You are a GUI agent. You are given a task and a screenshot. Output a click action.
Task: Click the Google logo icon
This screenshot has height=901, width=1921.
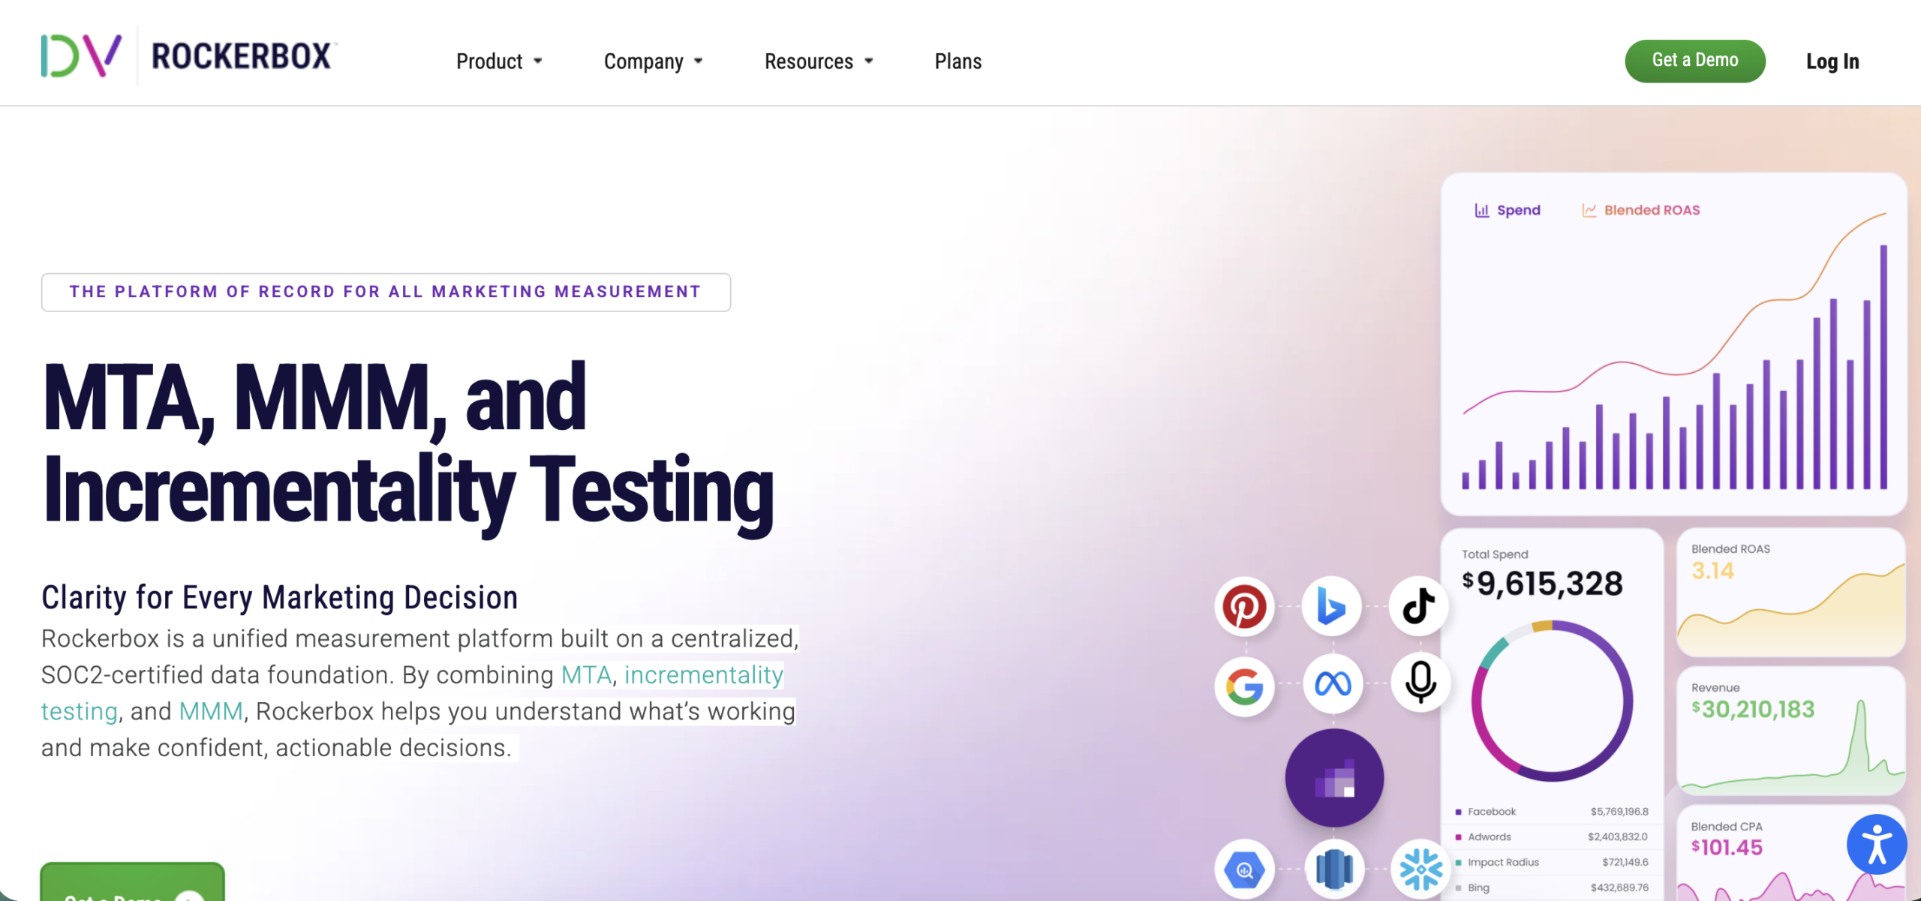click(x=1244, y=686)
